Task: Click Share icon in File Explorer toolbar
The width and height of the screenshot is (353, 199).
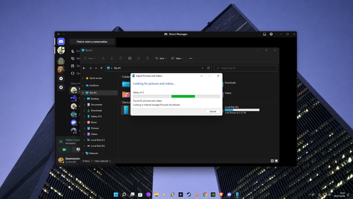Action: [x=138, y=58]
